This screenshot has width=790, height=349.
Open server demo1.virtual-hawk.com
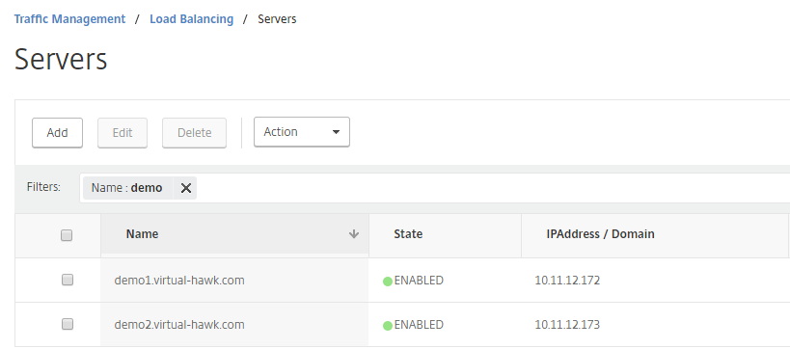[x=179, y=280]
